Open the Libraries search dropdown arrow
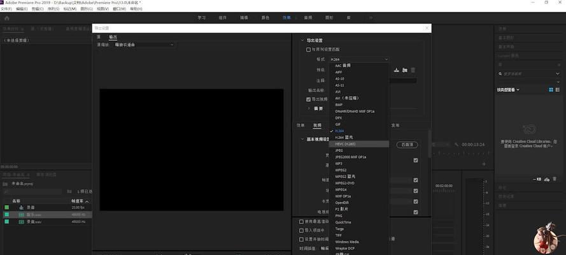This screenshot has width=566, height=255. 558,74
